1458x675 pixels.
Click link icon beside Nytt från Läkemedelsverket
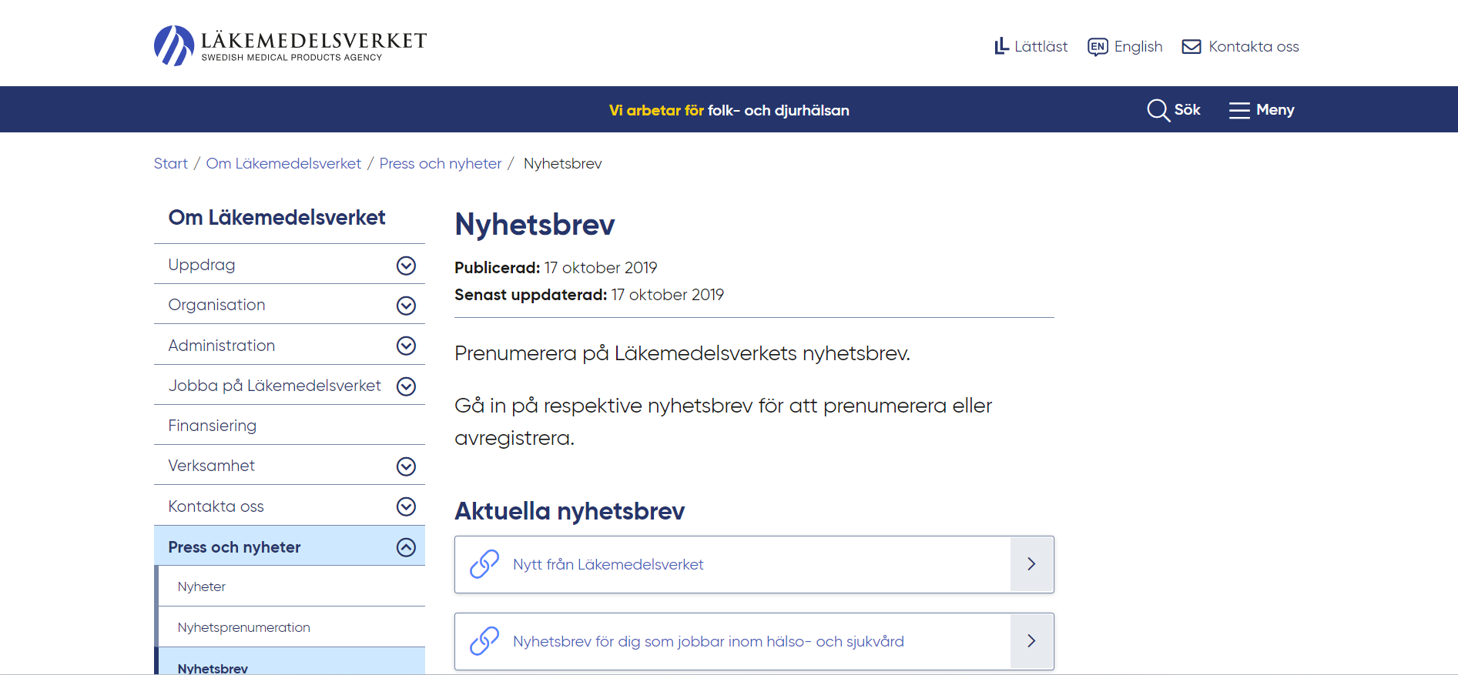pyautogui.click(x=484, y=564)
